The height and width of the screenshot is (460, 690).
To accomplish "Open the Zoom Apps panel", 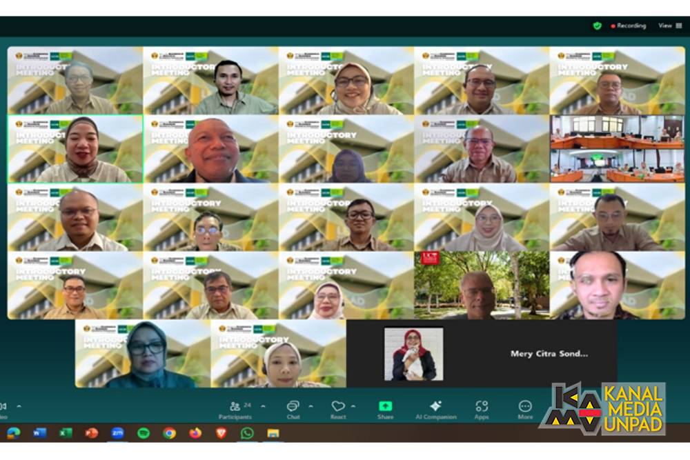I will (482, 408).
